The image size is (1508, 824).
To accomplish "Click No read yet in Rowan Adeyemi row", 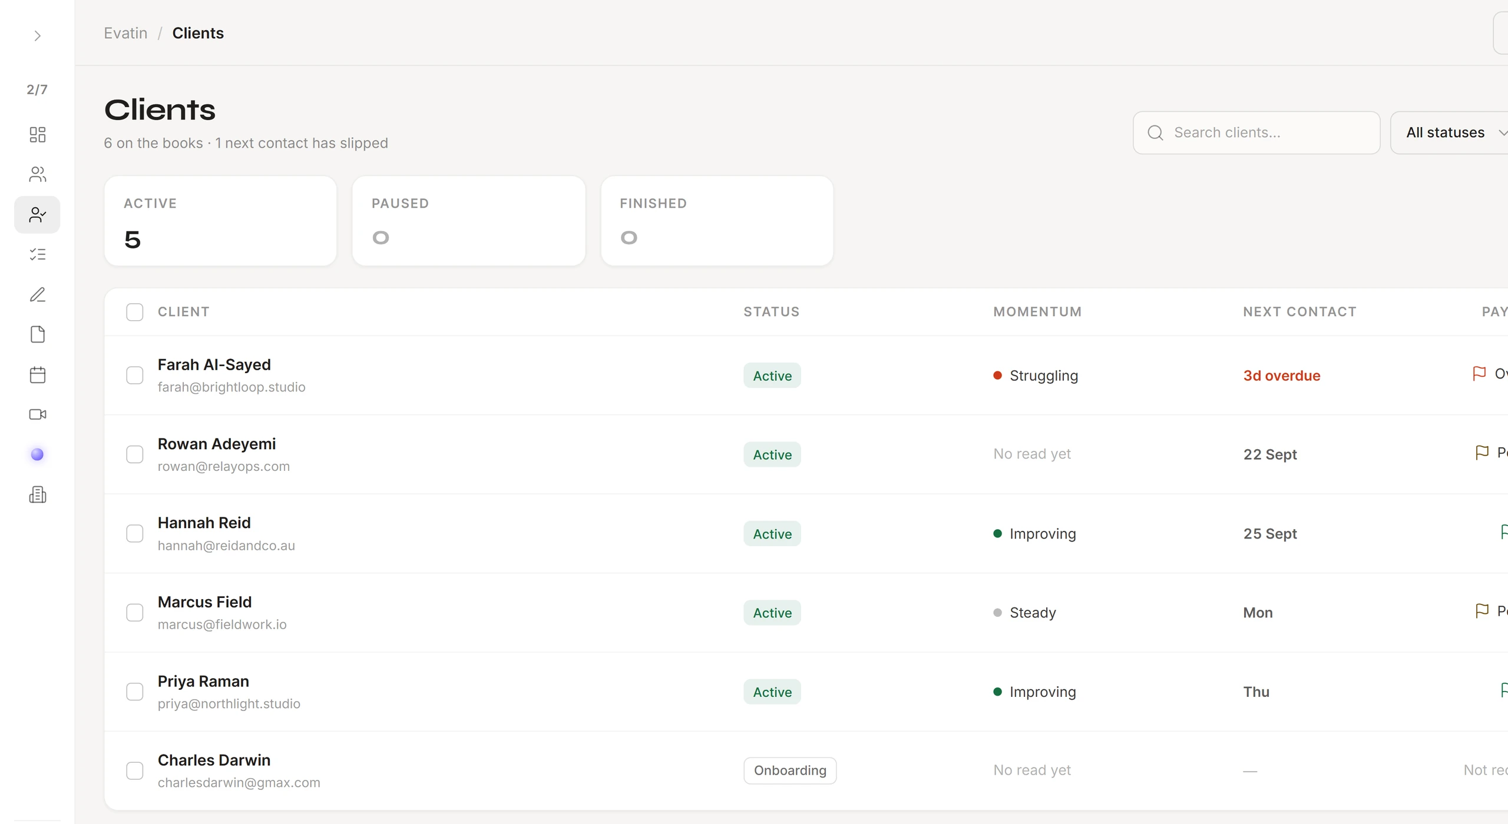I will pos(1032,454).
